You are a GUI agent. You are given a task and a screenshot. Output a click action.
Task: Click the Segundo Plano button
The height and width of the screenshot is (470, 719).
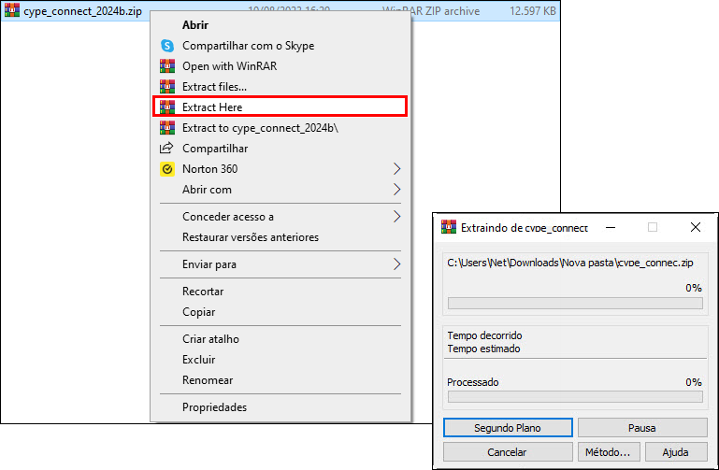coord(508,428)
